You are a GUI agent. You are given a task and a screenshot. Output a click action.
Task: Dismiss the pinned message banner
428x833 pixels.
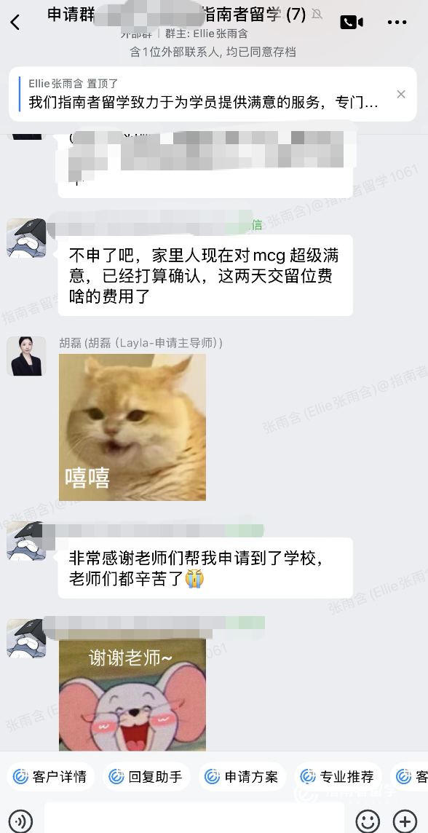point(401,95)
